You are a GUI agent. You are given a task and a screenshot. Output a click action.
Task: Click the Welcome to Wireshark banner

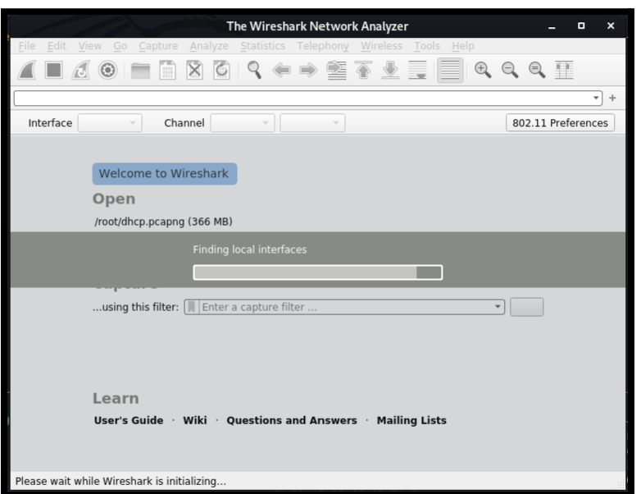[164, 173]
